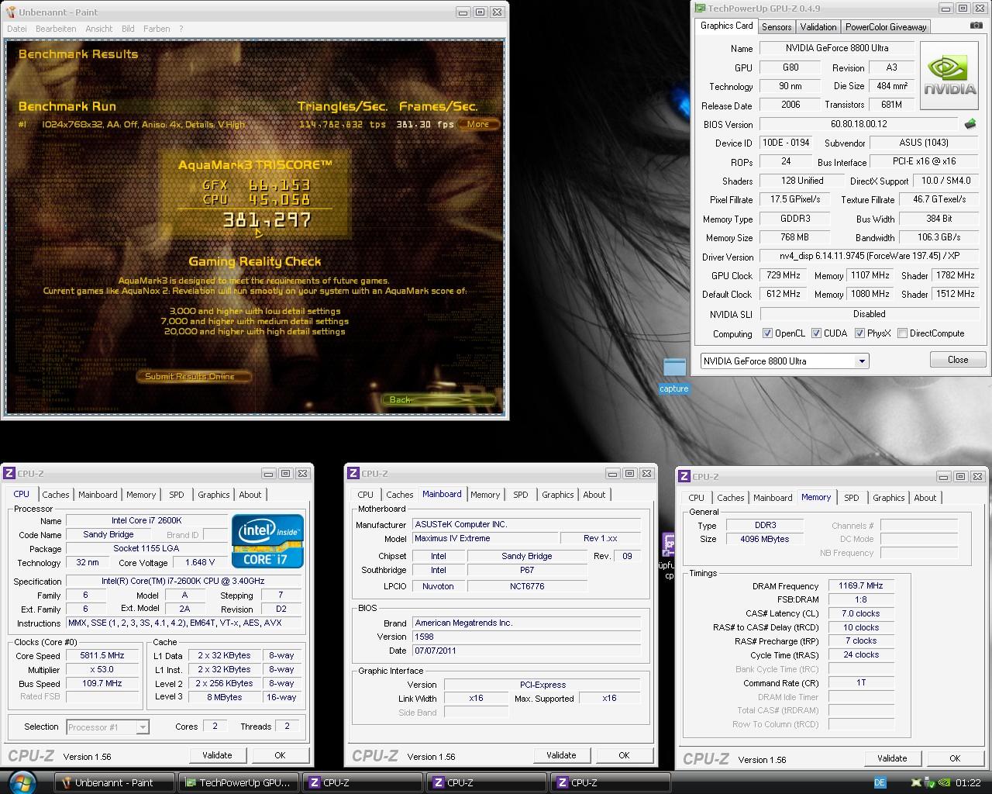The image size is (992, 794).
Task: Click Validate in the CPU-Z Memory window
Action: pyautogui.click(x=892, y=758)
